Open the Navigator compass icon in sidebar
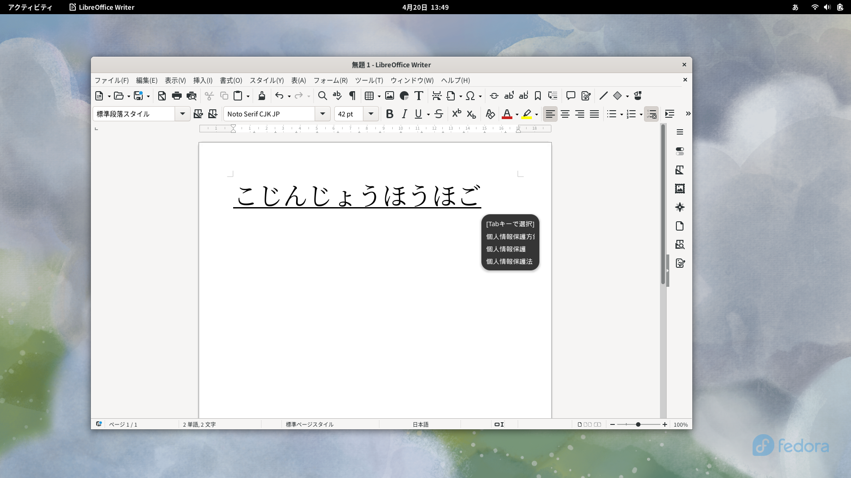The width and height of the screenshot is (851, 478). point(680,208)
